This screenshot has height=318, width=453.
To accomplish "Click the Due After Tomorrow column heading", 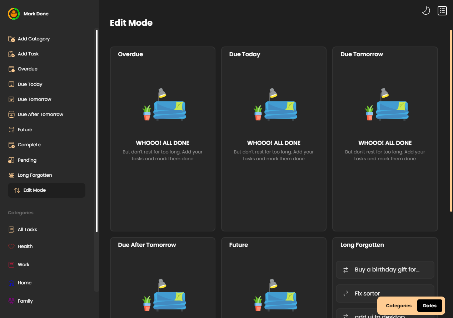I will point(147,245).
